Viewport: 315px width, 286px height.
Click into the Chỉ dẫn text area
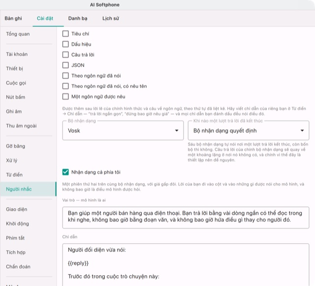[x=186, y=265]
